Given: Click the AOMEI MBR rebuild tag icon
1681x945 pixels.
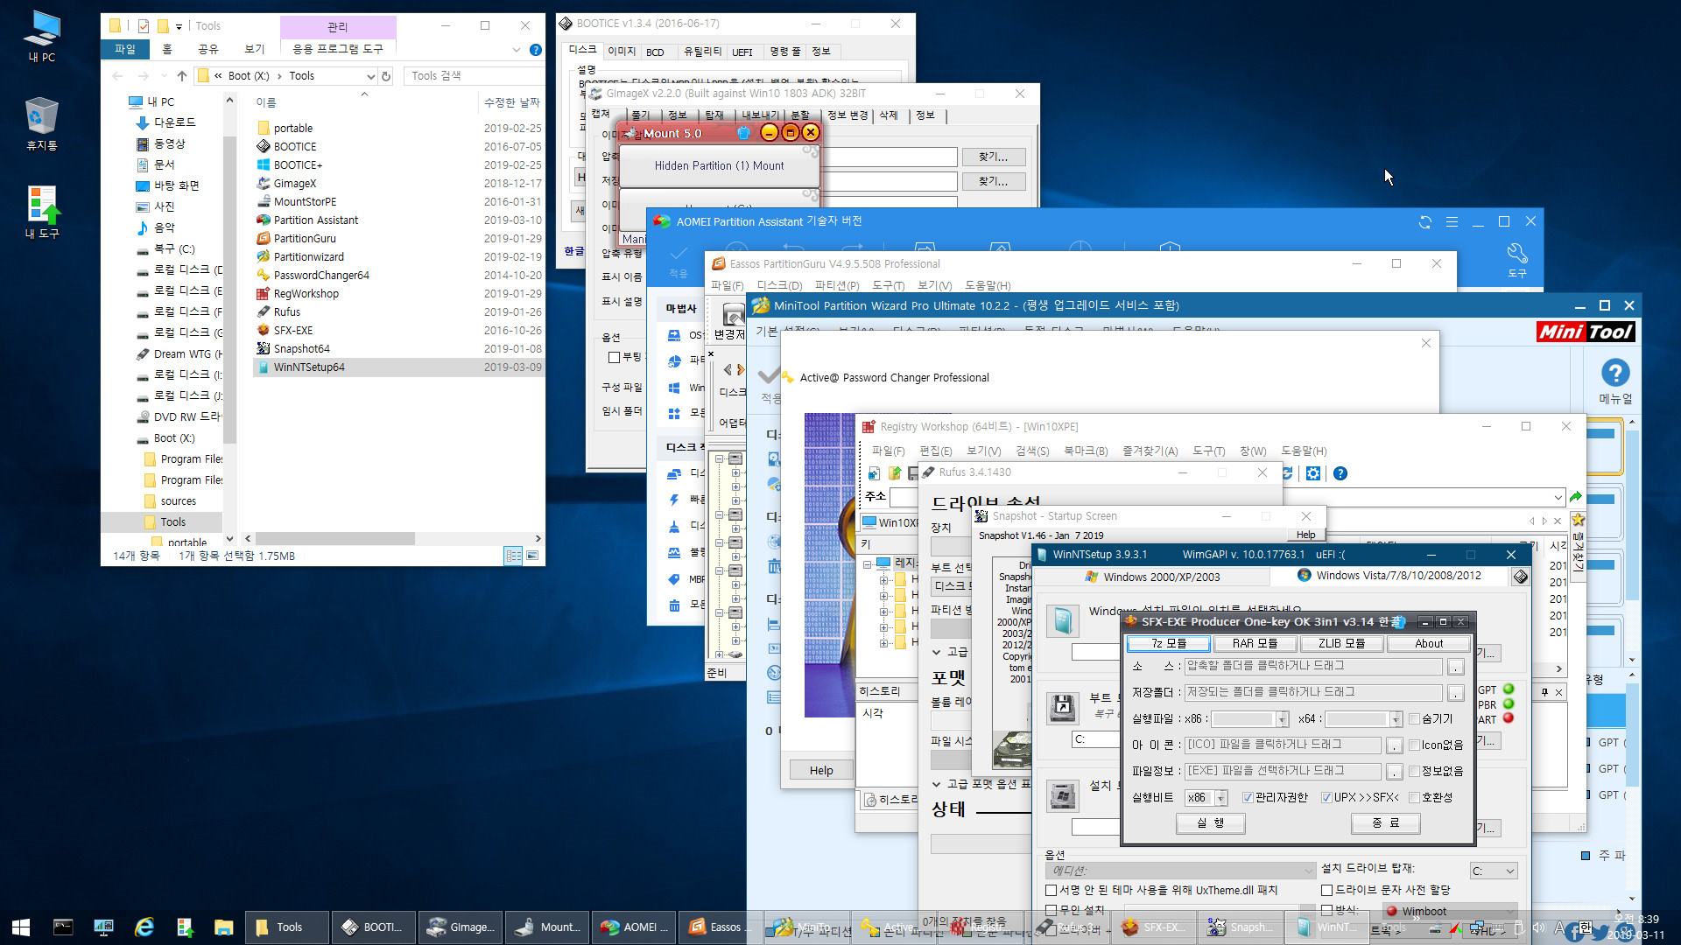Looking at the screenshot, I should [x=674, y=579].
